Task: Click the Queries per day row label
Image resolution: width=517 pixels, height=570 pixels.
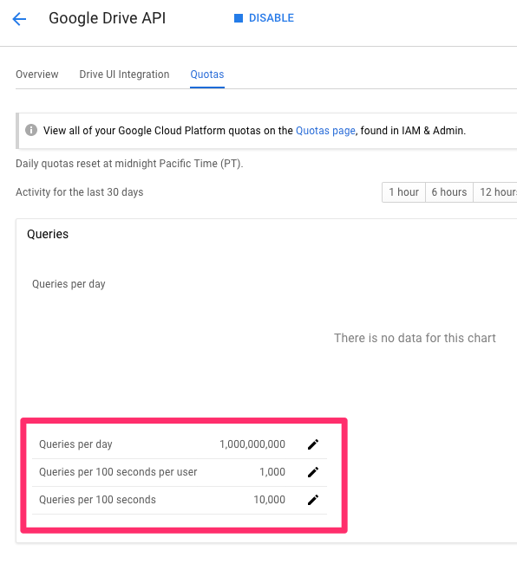Action: [x=75, y=444]
